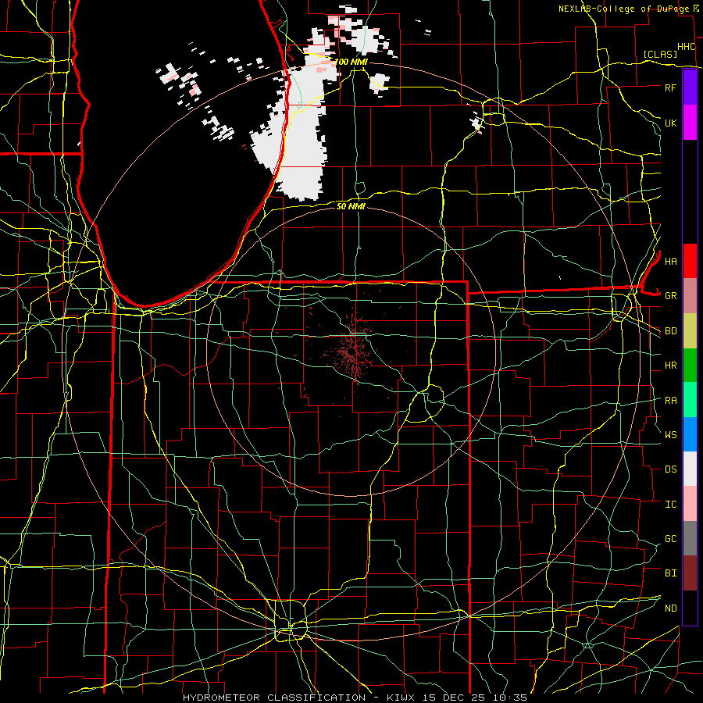Click the "HYDROMETEOR CLASSIFICATION" title text
Viewport: 703px width, 703px height.
274,698
